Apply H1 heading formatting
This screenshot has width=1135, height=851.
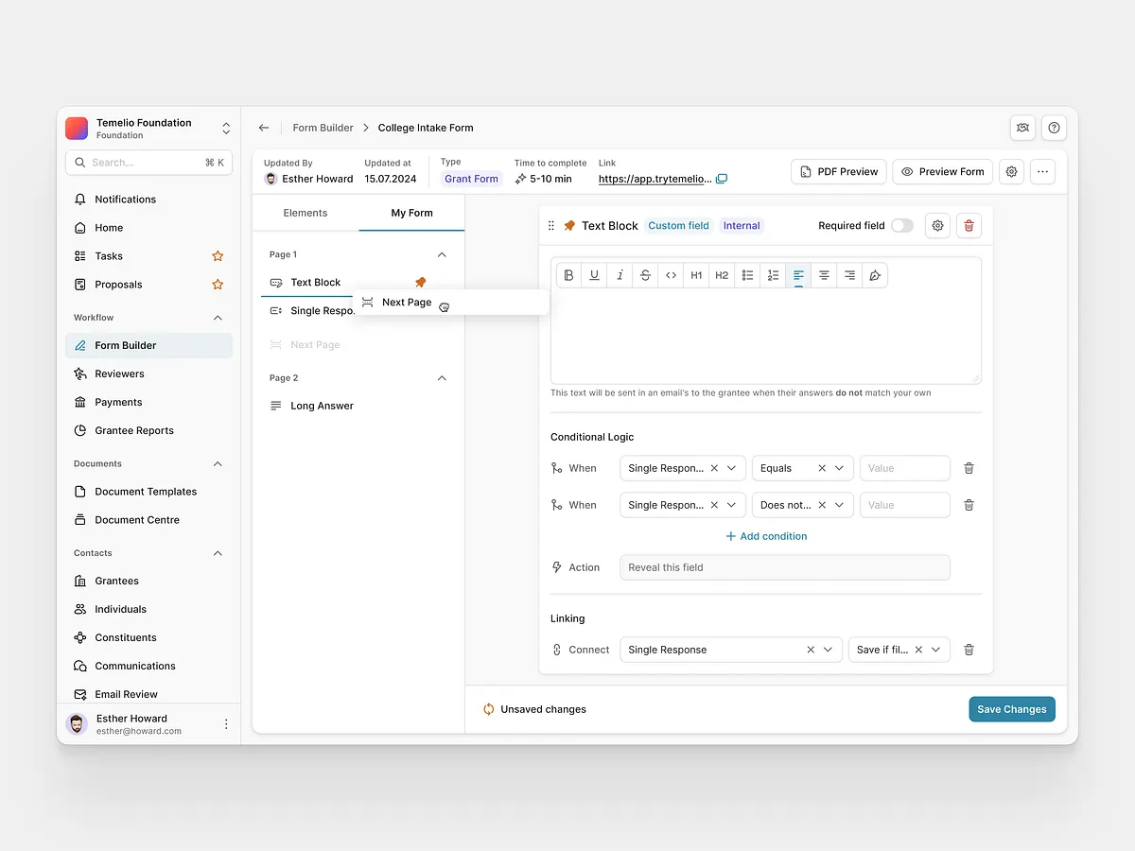(x=696, y=275)
